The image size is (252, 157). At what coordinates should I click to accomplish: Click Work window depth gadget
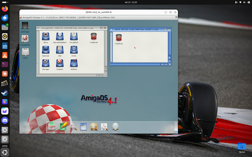coord(169,29)
